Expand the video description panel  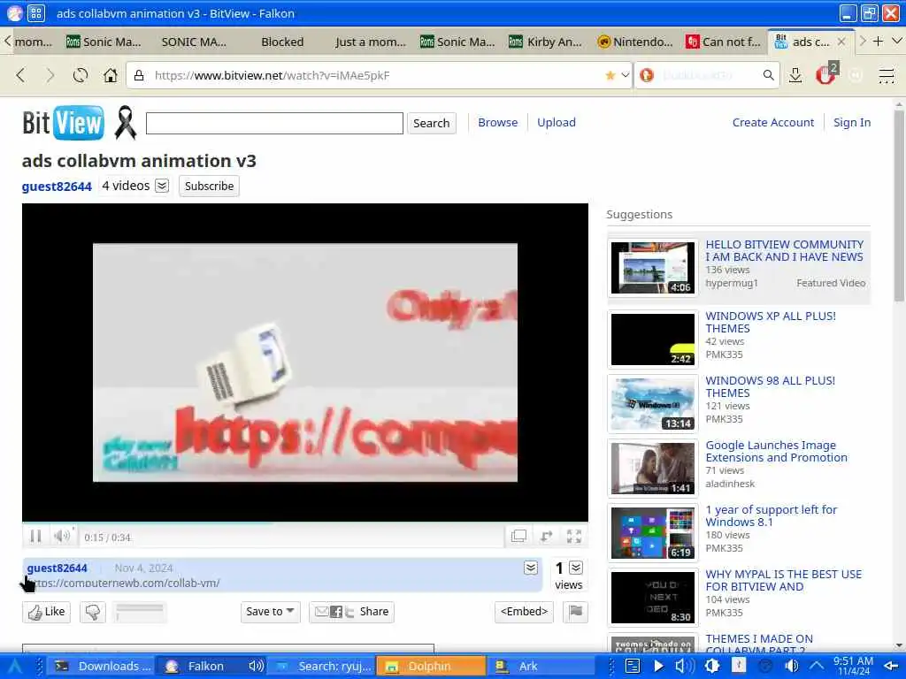click(531, 568)
